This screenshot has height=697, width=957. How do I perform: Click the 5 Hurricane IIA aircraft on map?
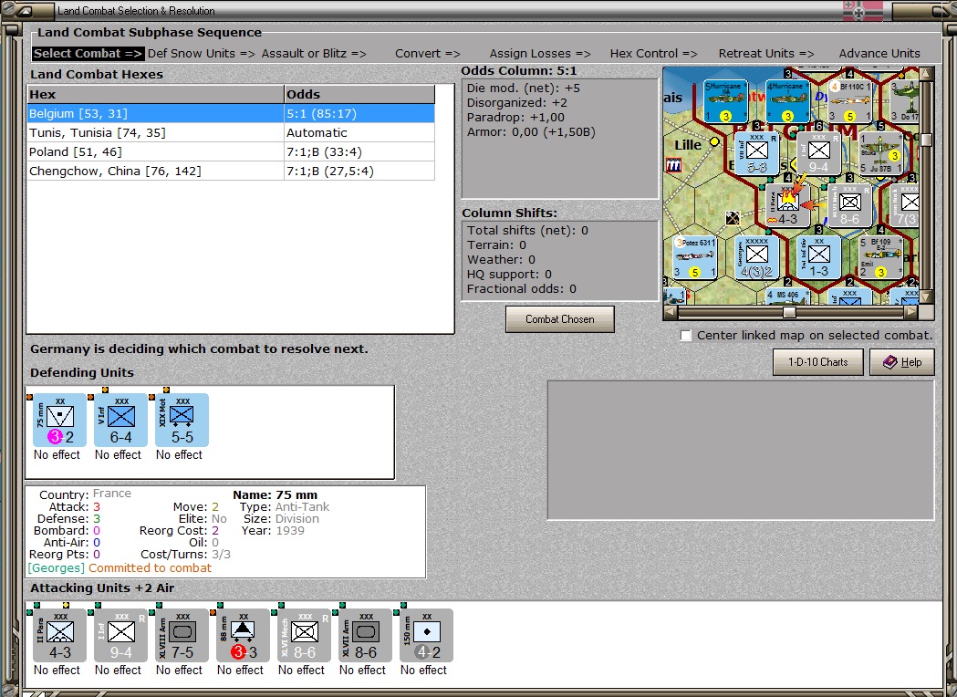[725, 101]
